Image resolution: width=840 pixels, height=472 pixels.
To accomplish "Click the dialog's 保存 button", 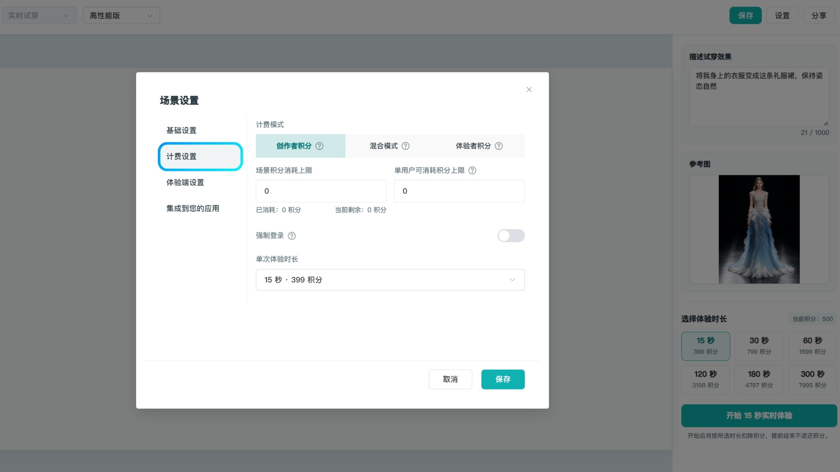I will [503, 379].
